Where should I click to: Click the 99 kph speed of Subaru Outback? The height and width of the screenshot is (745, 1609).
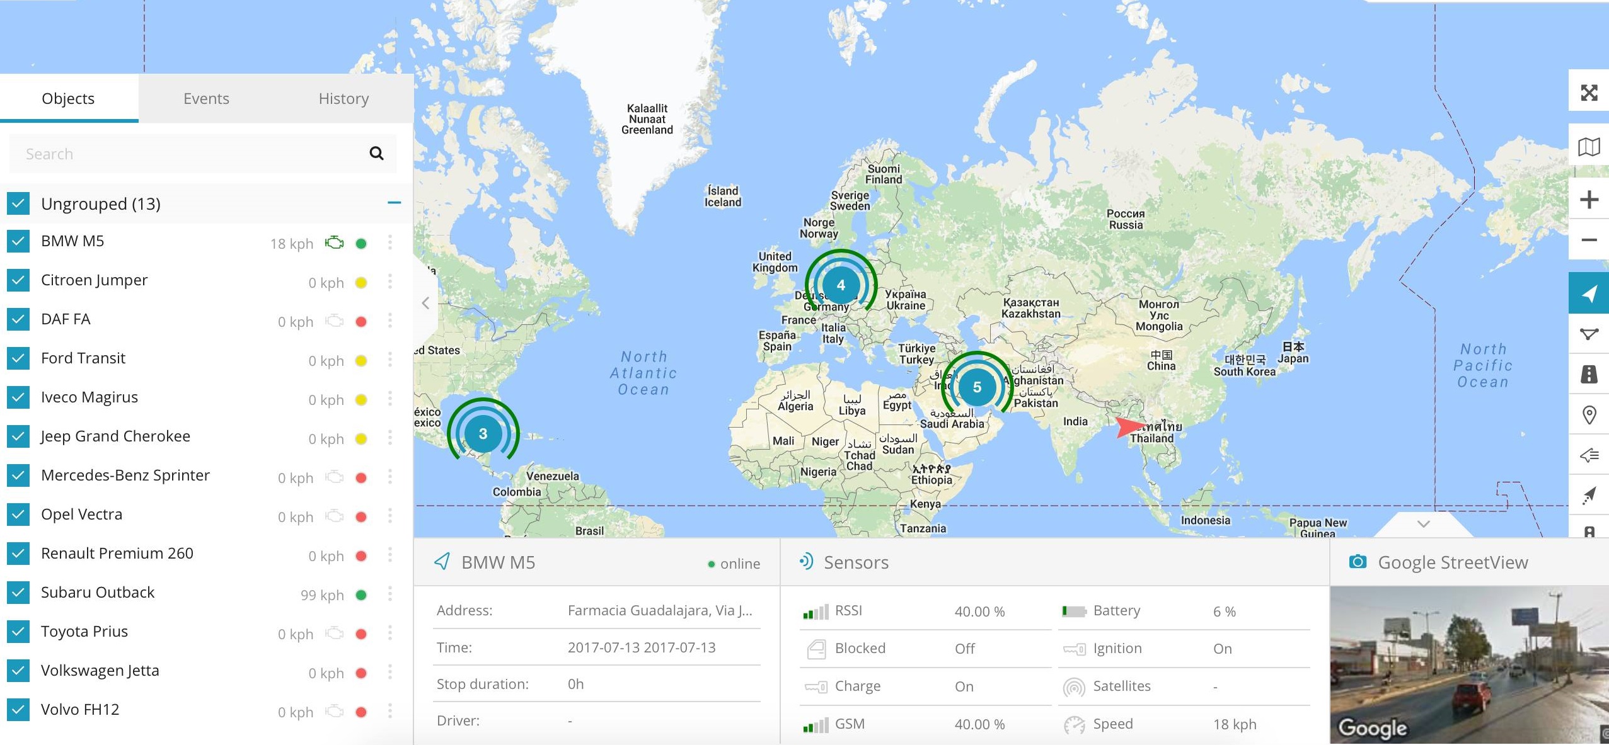coord(322,595)
